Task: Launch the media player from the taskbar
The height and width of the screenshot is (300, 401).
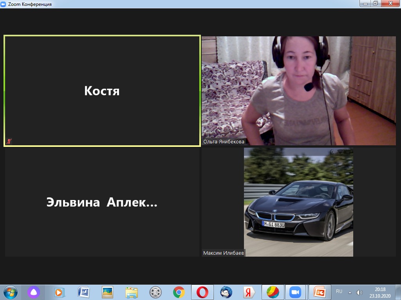Action: [59, 292]
